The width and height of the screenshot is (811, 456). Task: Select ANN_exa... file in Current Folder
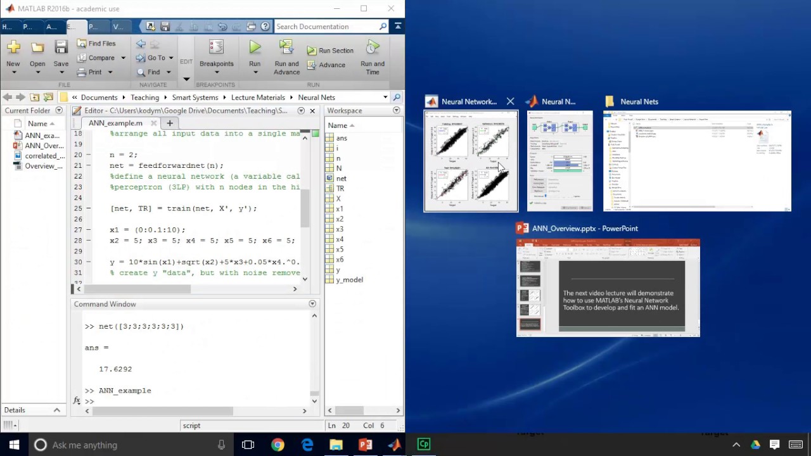tap(37, 136)
